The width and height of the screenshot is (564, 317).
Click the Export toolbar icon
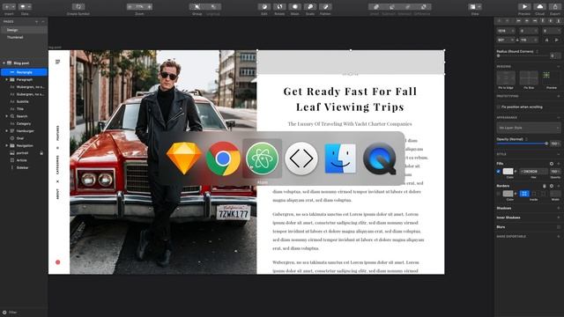[x=555, y=7]
